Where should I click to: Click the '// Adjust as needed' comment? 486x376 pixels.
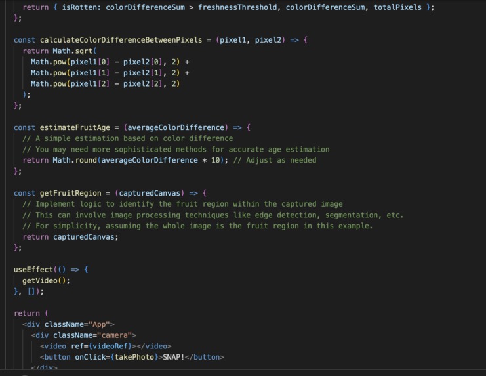tap(275, 160)
